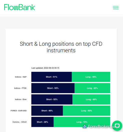Select the EUR/USD Long 60% segment

point(87,111)
